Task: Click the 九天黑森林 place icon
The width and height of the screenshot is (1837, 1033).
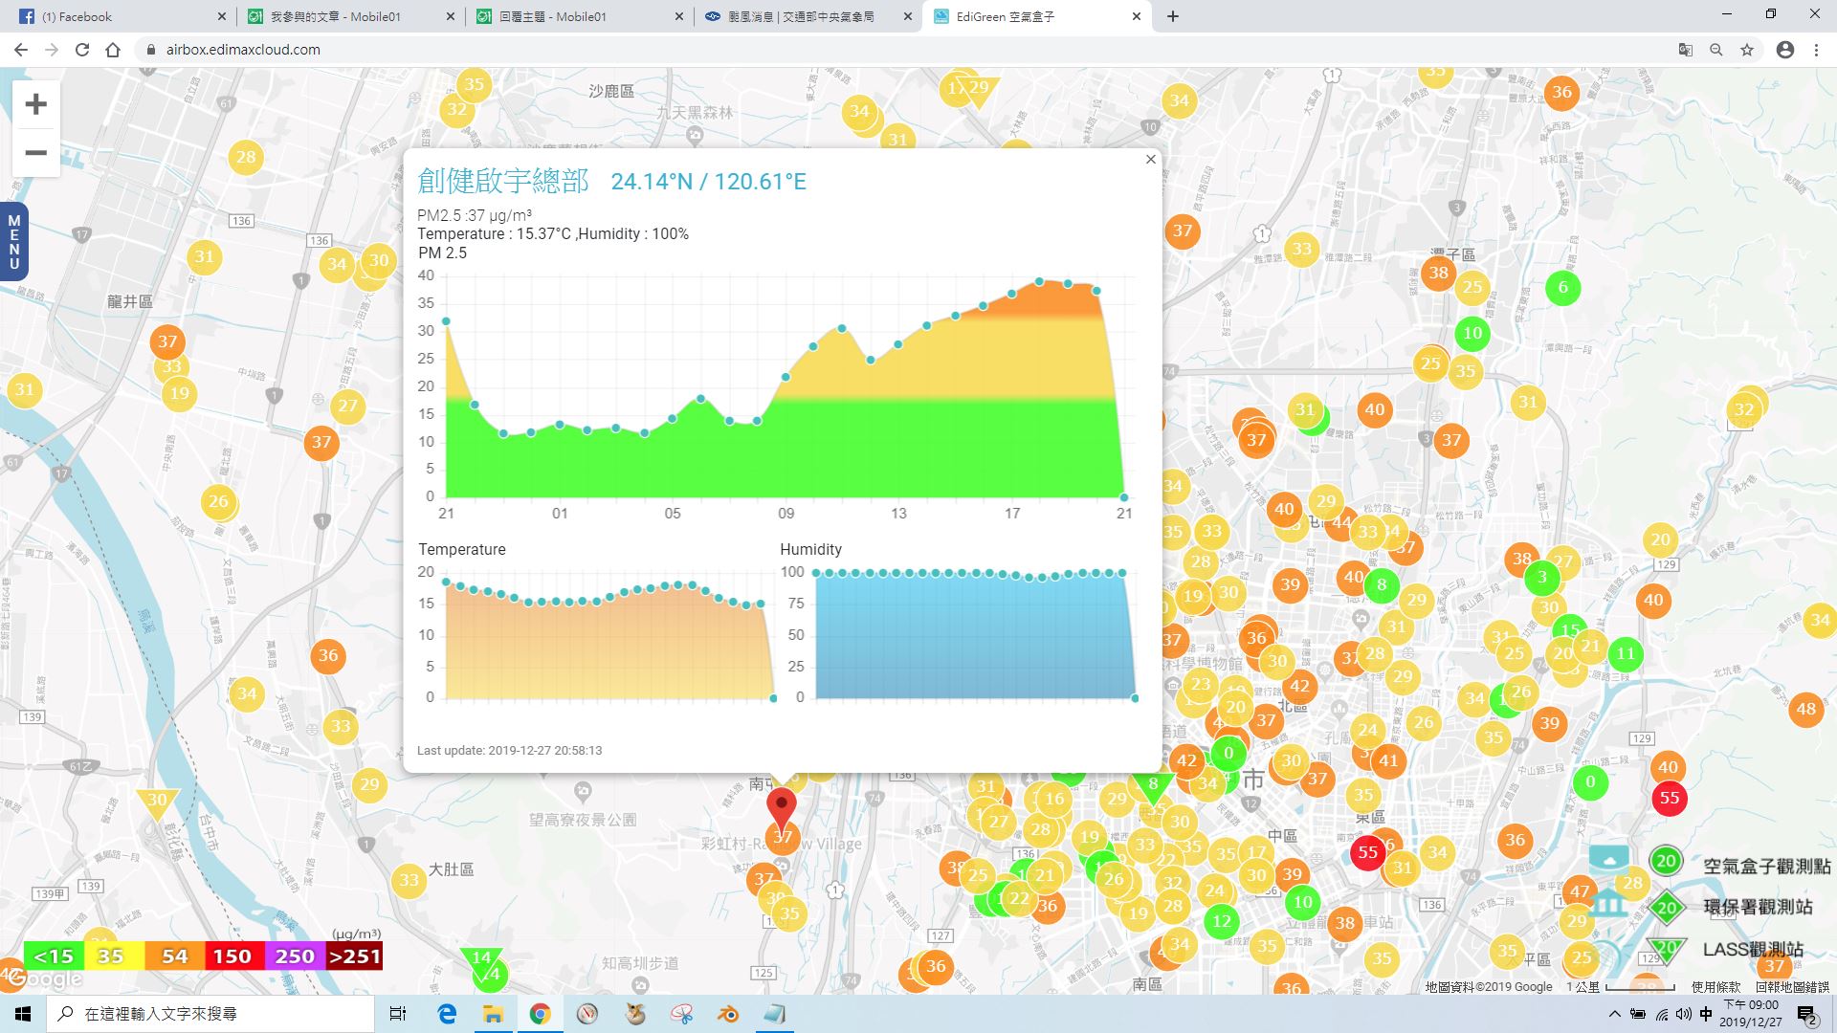Action: [x=695, y=134]
